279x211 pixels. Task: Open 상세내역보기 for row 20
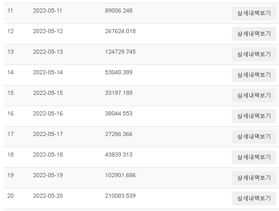(x=254, y=198)
